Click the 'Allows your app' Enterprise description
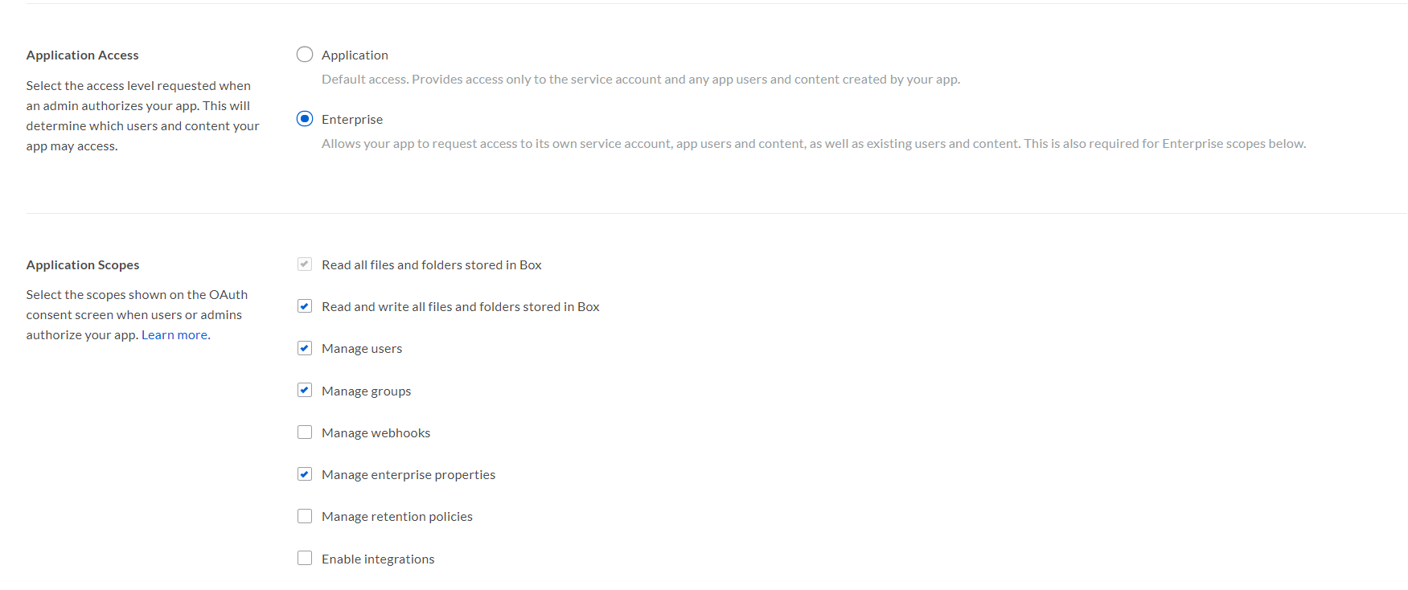Screen dimensions: 1408x590 [813, 144]
